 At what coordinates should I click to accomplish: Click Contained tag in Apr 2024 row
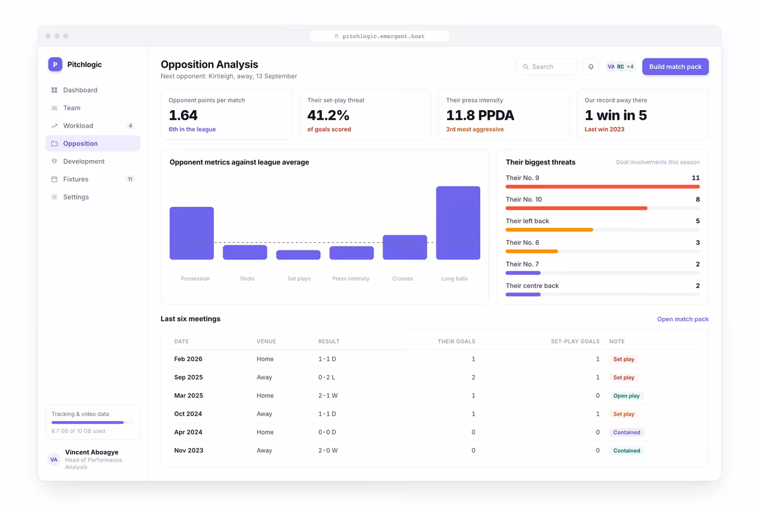[x=627, y=433]
